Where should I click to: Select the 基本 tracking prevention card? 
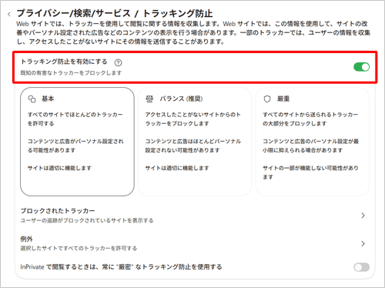pyautogui.click(x=77, y=142)
